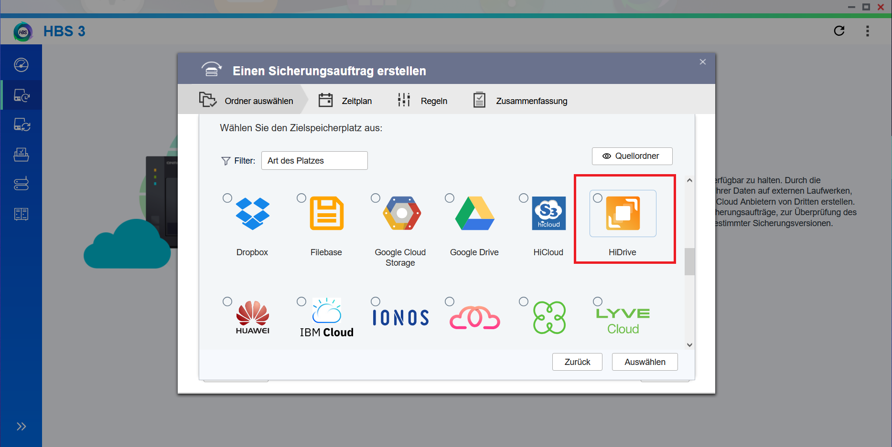Click the pink cloud provider logo
Screen dimensions: 892x447
475,318
